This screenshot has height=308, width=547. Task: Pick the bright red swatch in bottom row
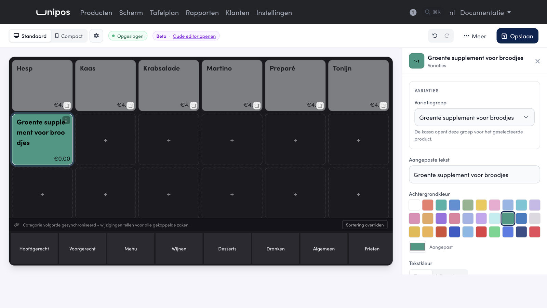point(481,232)
